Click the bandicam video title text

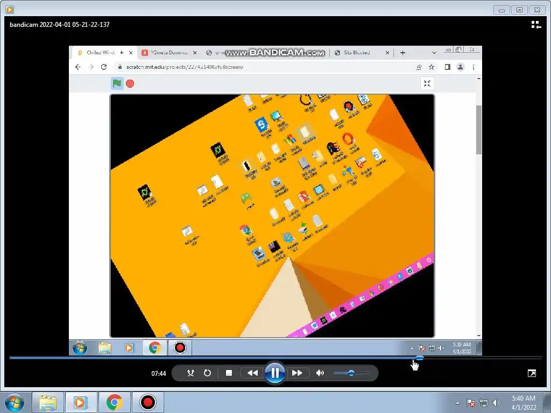pyautogui.click(x=60, y=25)
